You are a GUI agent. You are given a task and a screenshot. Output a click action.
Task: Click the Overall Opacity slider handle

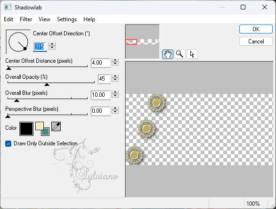pyautogui.click(x=47, y=84)
